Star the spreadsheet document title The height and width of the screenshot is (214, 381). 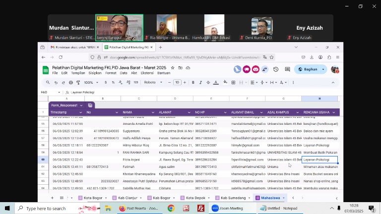pos(173,67)
